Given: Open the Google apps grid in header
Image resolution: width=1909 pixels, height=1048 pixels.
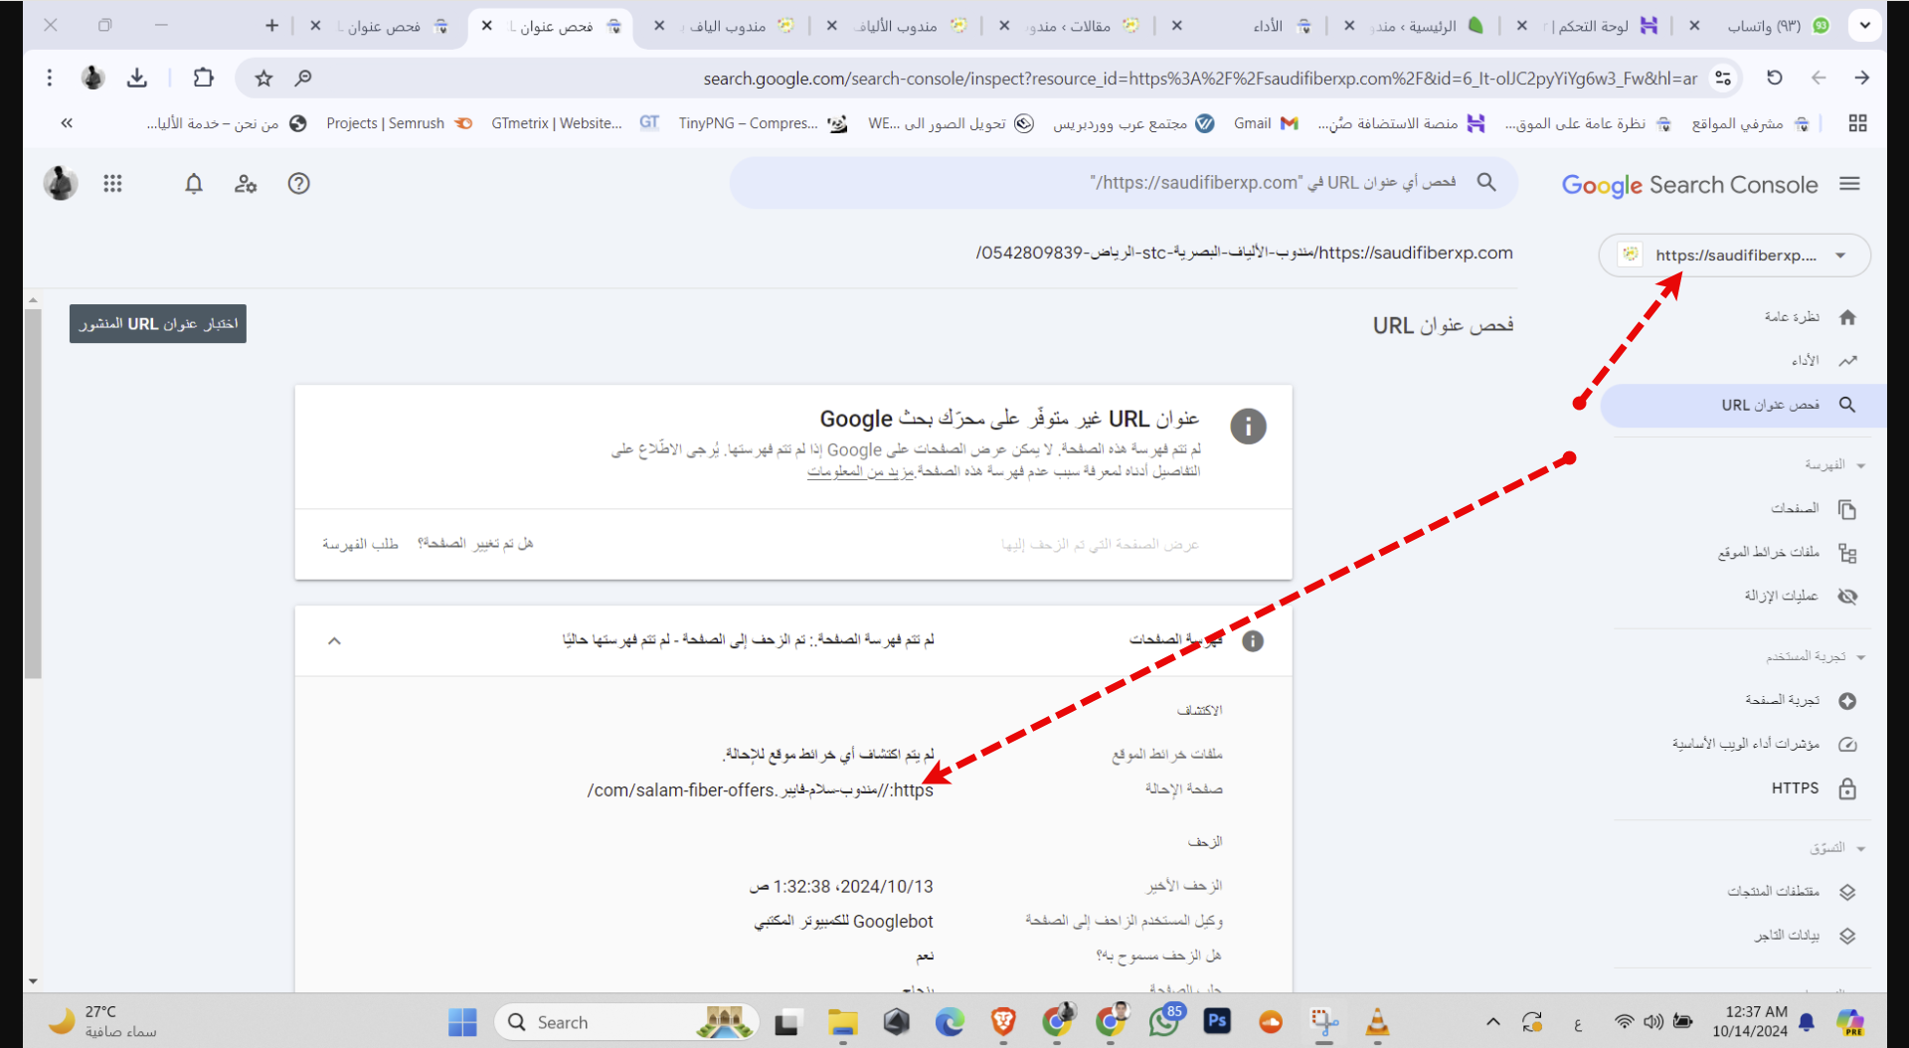Looking at the screenshot, I should coord(112,184).
